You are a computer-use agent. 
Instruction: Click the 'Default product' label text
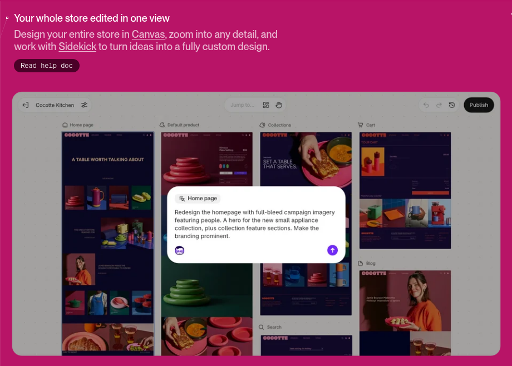click(x=183, y=125)
